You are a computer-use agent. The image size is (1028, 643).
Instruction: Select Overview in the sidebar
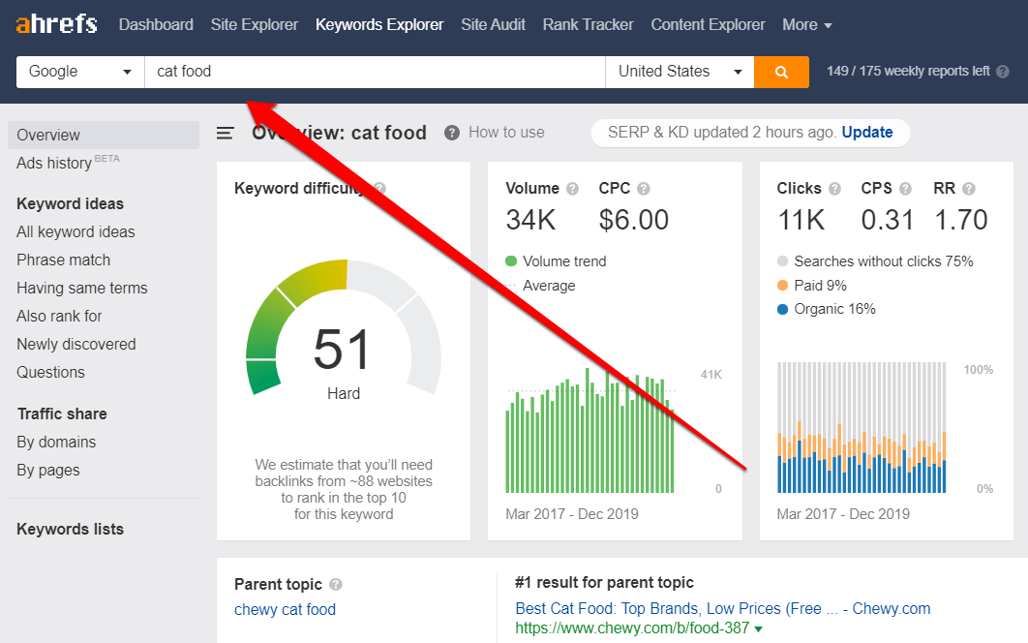(x=104, y=136)
